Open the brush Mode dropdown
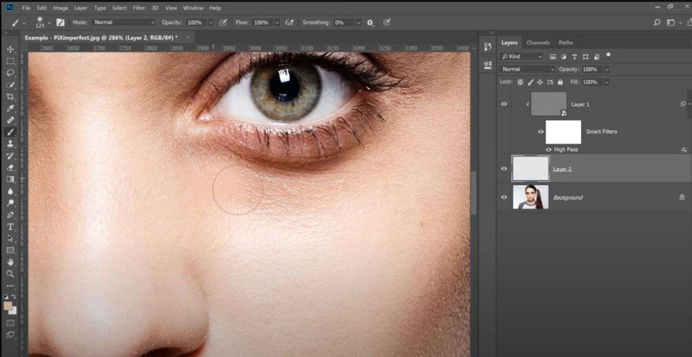 123,22
